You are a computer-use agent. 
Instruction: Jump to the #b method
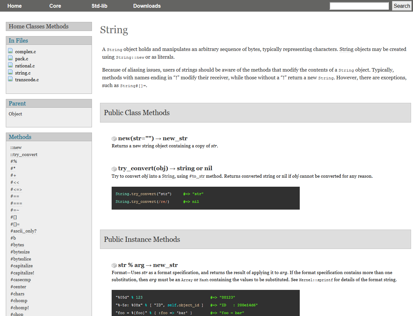tap(13, 238)
